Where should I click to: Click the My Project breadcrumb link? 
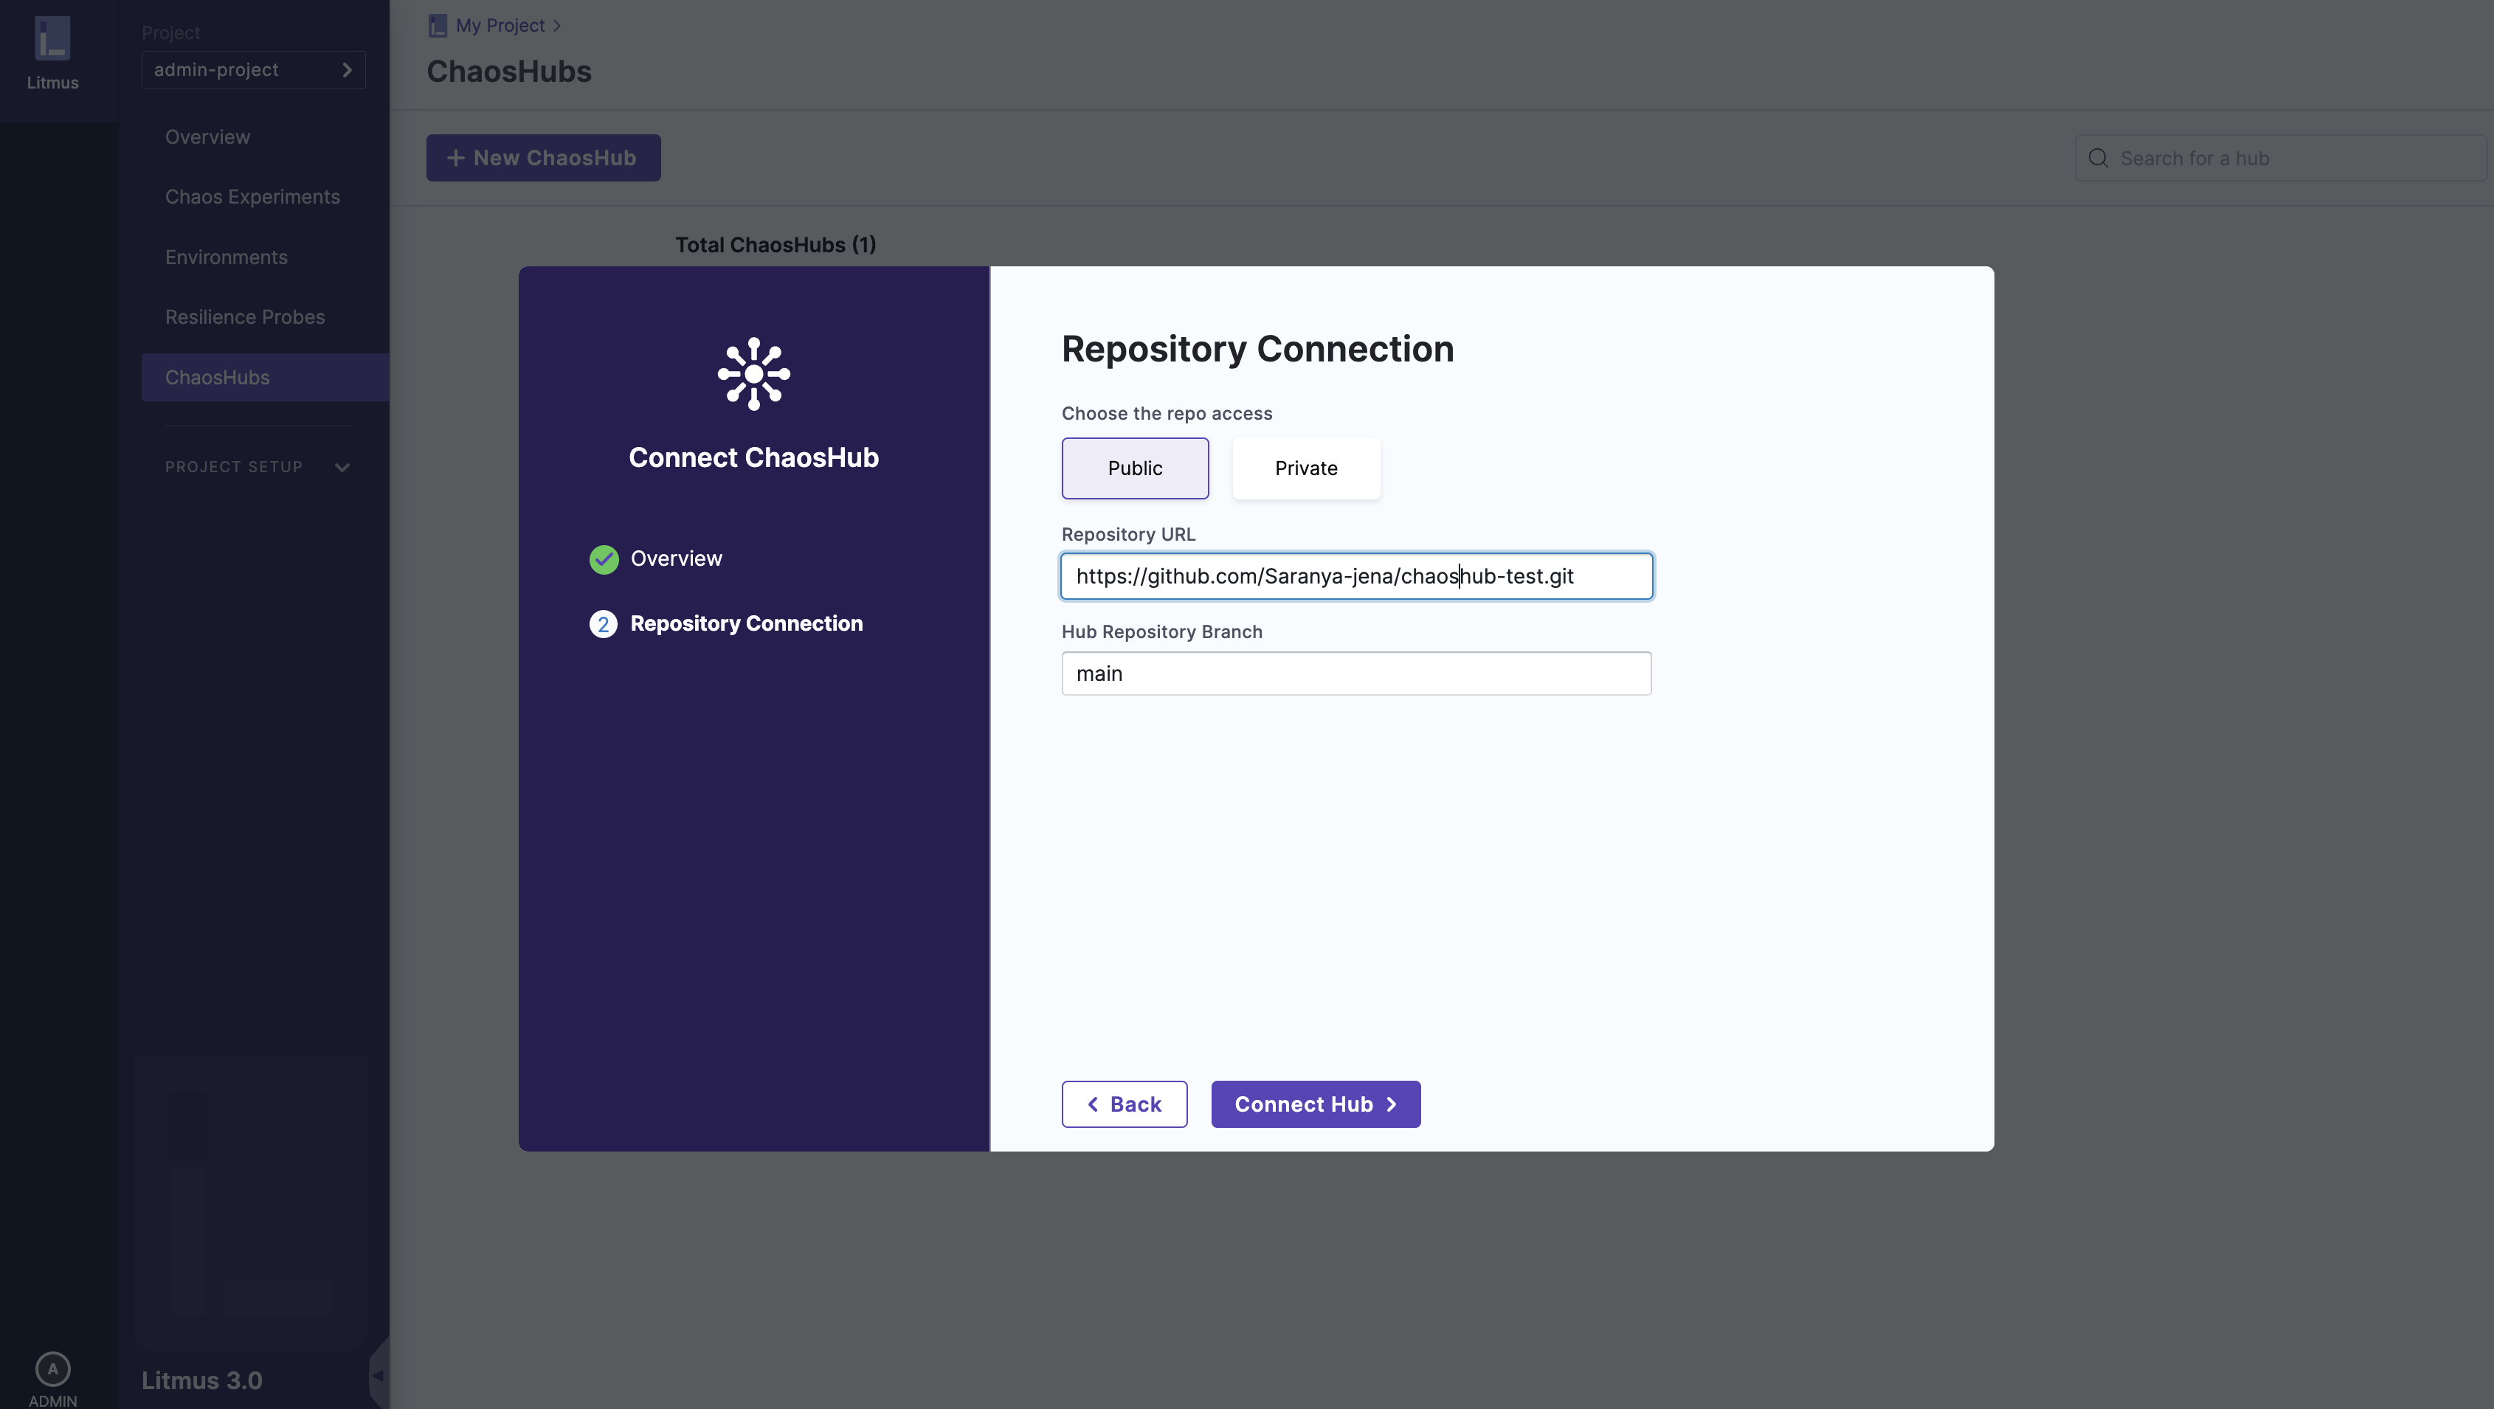pos(500,26)
